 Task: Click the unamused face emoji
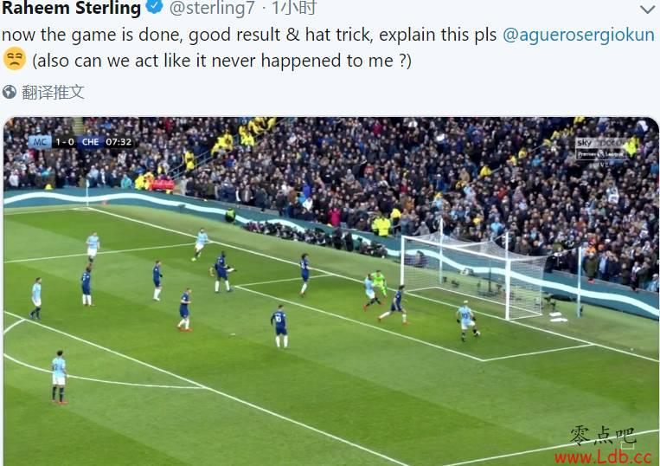15,59
